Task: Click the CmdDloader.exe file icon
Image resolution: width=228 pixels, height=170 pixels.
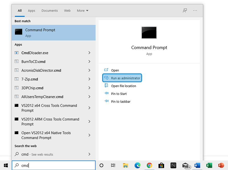Action: pos(16,53)
